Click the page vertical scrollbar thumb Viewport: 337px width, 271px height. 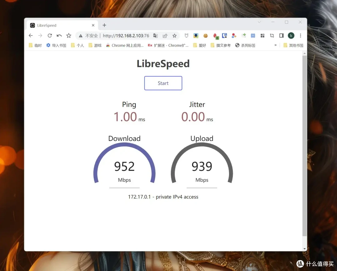click(305, 146)
